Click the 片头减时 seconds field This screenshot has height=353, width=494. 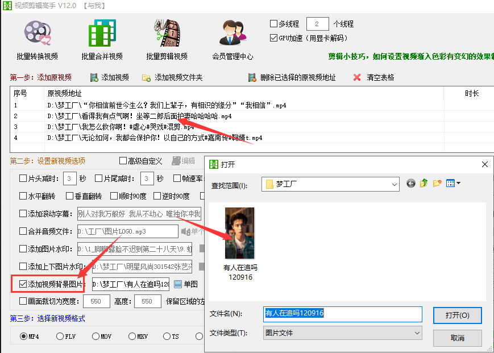[69, 178]
